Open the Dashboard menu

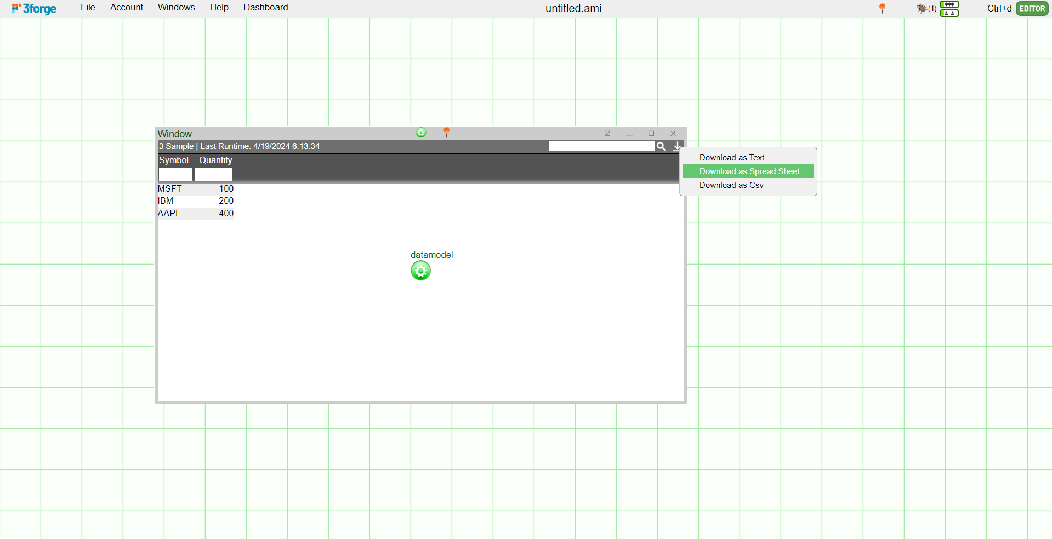point(265,7)
